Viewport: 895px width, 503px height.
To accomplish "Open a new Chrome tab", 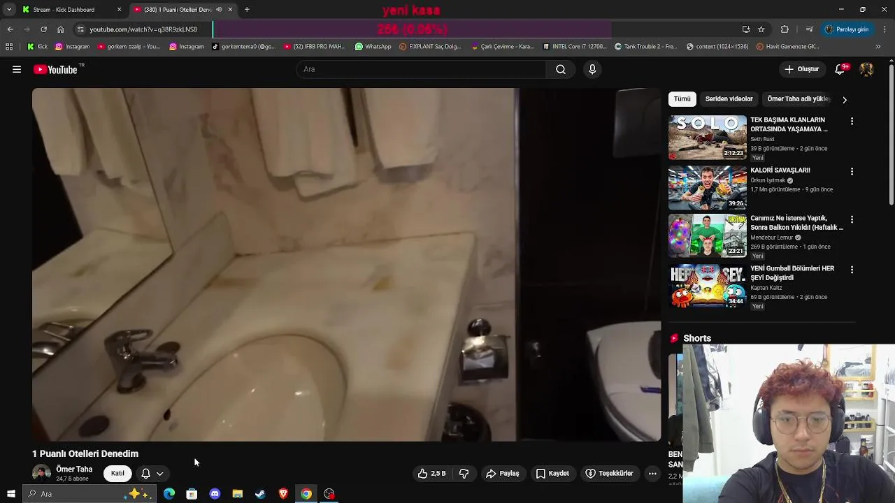I will click(247, 10).
